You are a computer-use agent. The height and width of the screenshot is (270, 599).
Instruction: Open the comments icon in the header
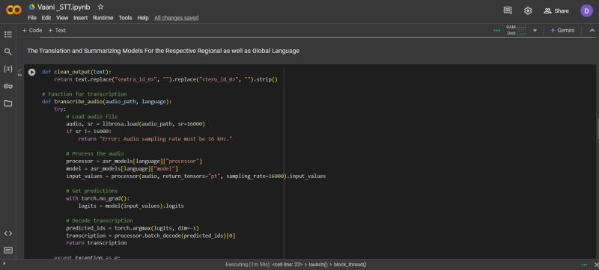tap(508, 10)
